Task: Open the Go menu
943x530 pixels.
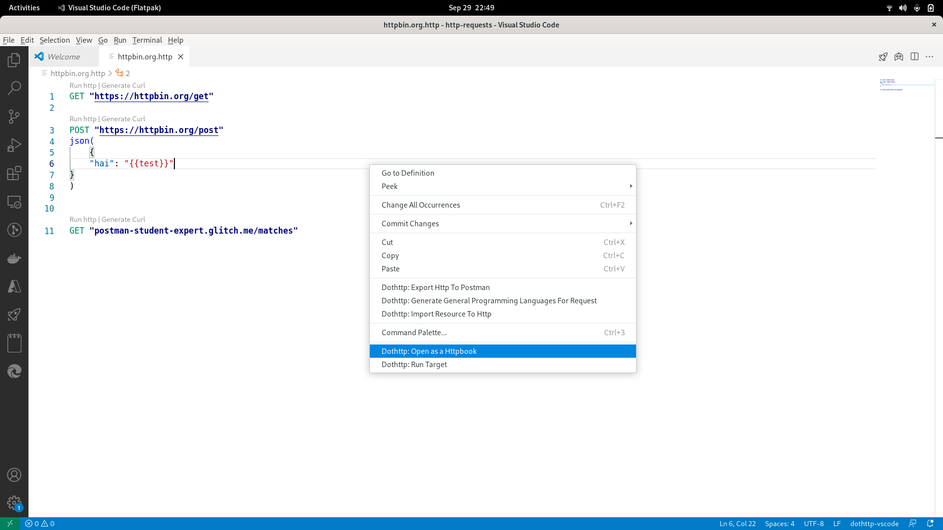Action: 103,40
